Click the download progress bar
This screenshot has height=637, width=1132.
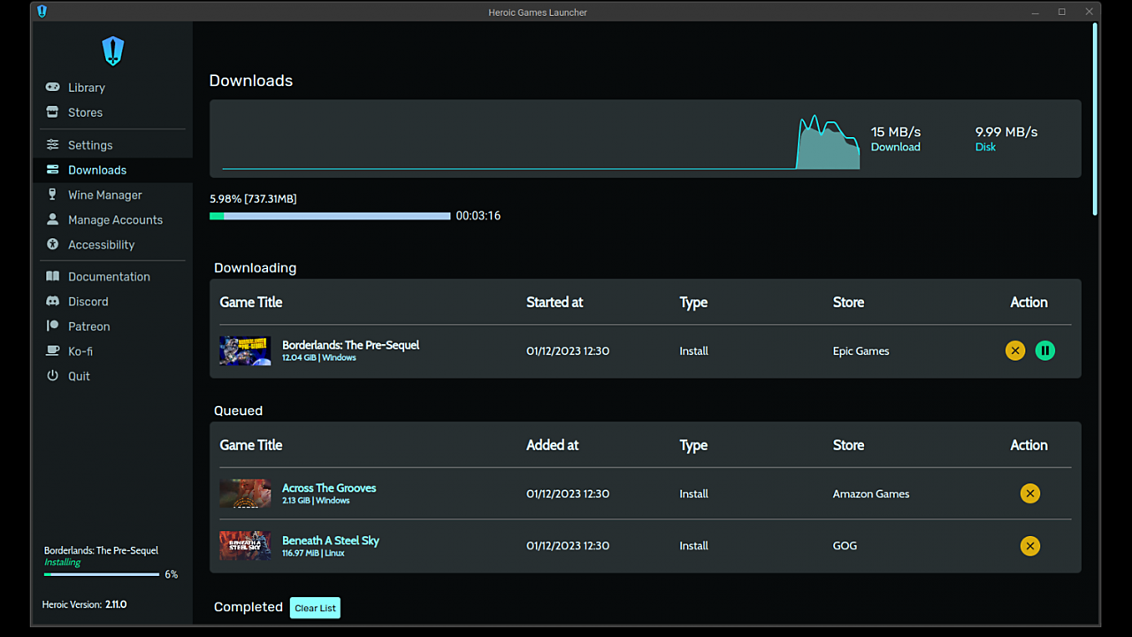pos(330,216)
